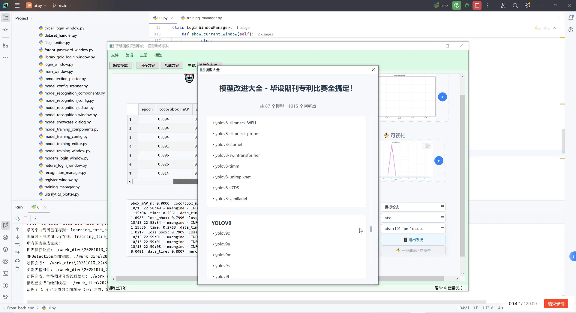Viewport: 576px width, 313px height.
Task: Open the Git tool window icon
Action: click(5, 297)
